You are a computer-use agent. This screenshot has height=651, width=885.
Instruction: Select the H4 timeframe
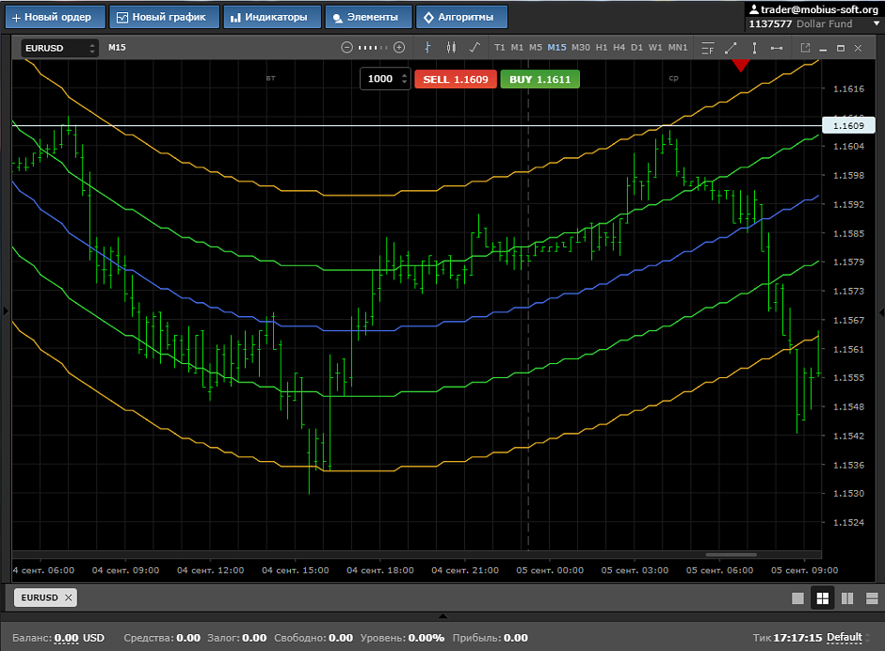(619, 47)
